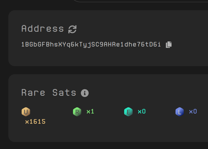
Task: Focus the rounded input box at top edge
Action: coord(140,1)
